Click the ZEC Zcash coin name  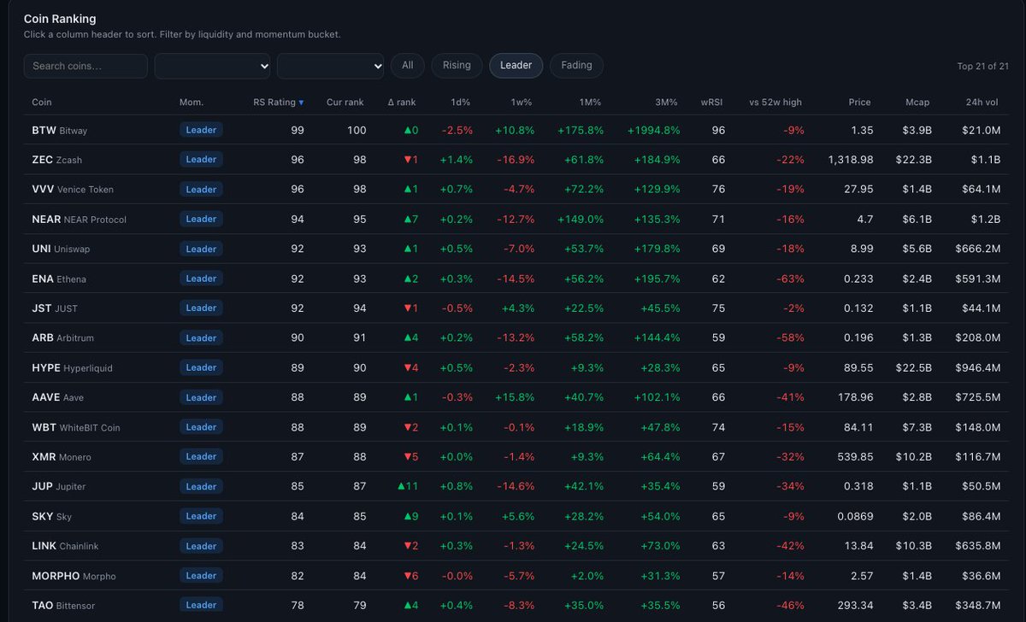pyautogui.click(x=57, y=160)
